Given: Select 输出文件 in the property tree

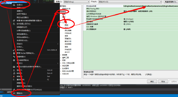Looking at the screenshot, I should (x=68, y=41).
